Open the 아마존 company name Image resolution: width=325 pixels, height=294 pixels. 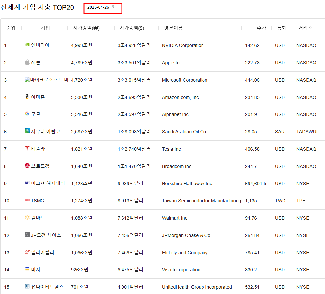38,97
